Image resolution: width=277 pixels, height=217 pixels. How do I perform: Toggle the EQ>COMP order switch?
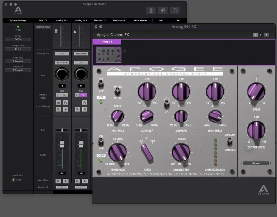coord(230,142)
